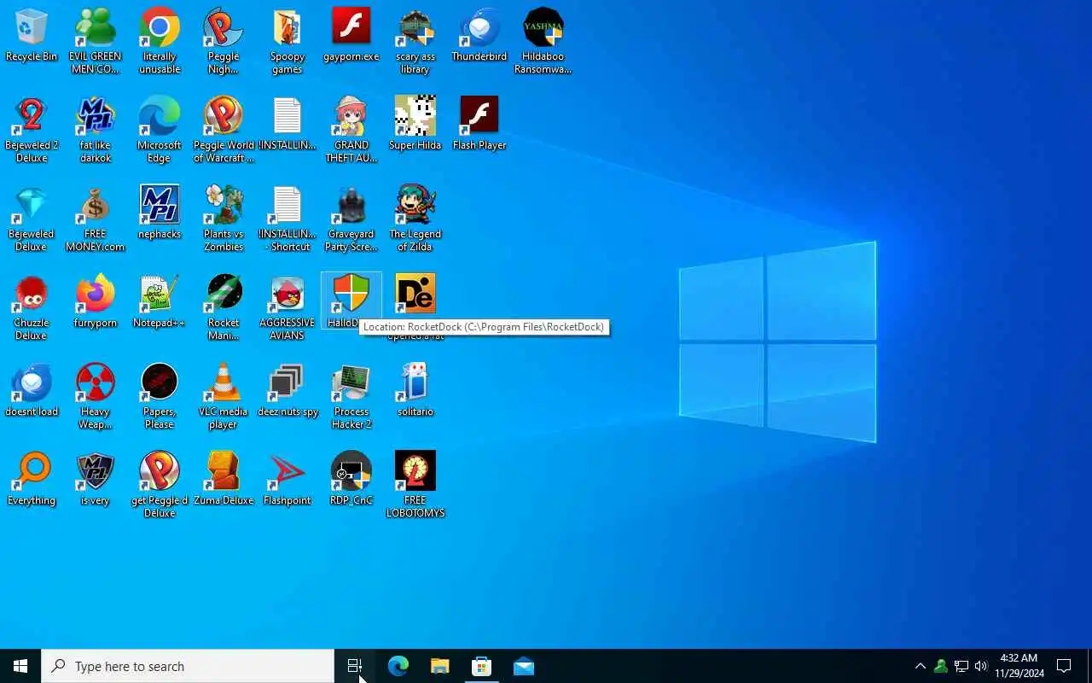Open the volume speaker tray icon
This screenshot has height=683, width=1092.
[x=981, y=666]
